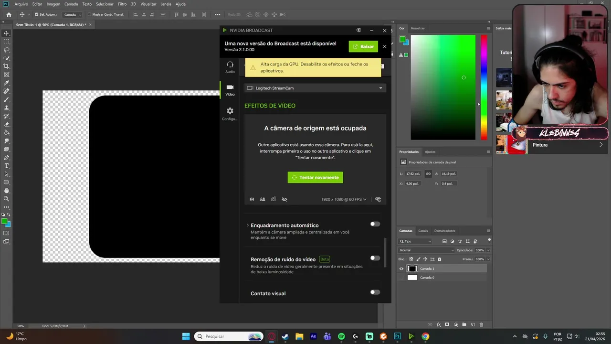Open the 1920 x 1080 @ 60 FPS dropdown
Viewport: 611px width, 344px height.
[344, 199]
